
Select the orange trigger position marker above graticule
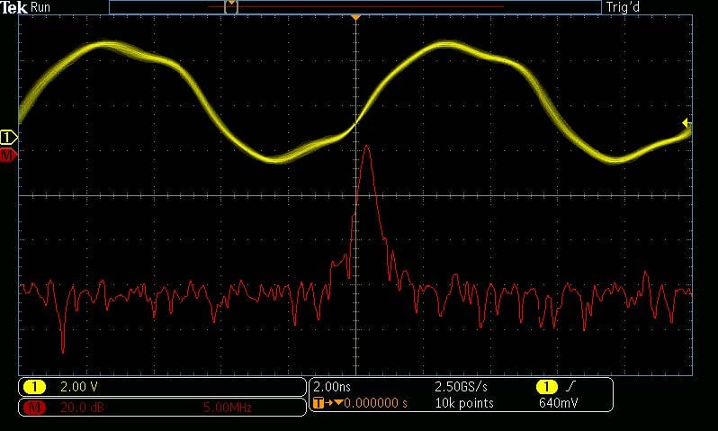tap(355, 18)
